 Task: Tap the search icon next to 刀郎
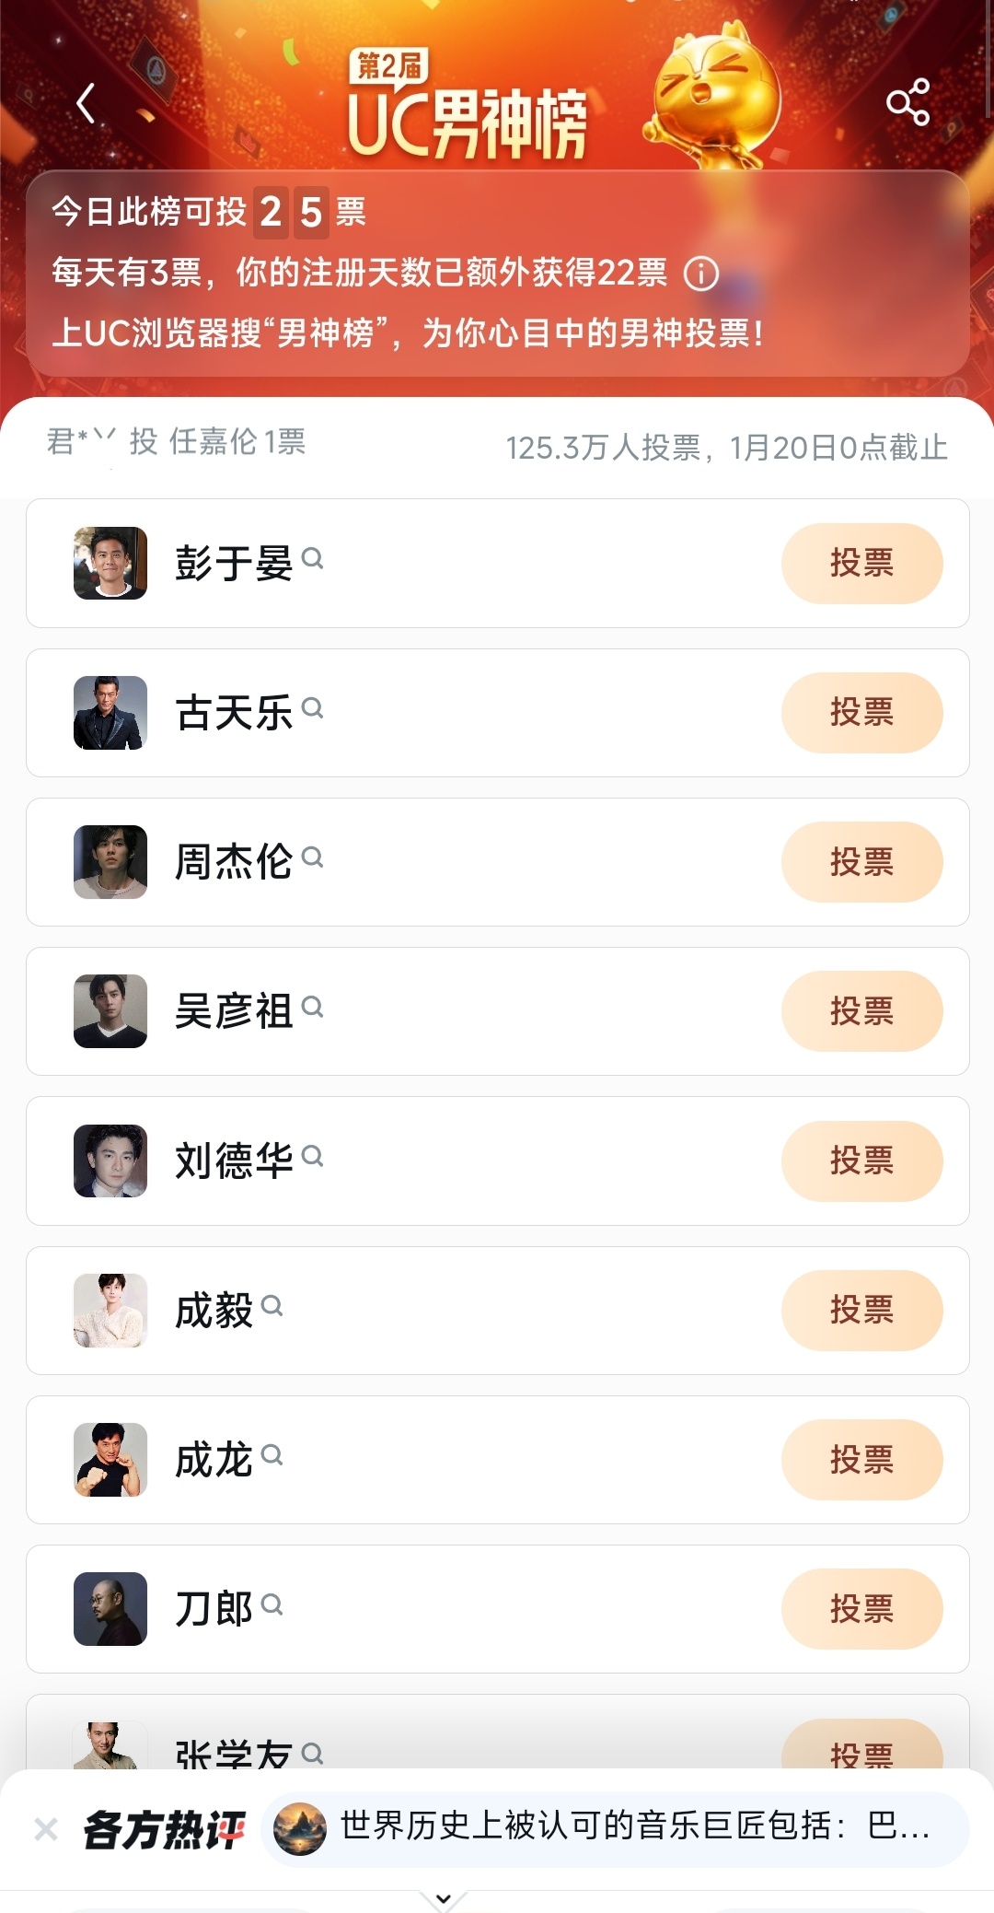(272, 1604)
